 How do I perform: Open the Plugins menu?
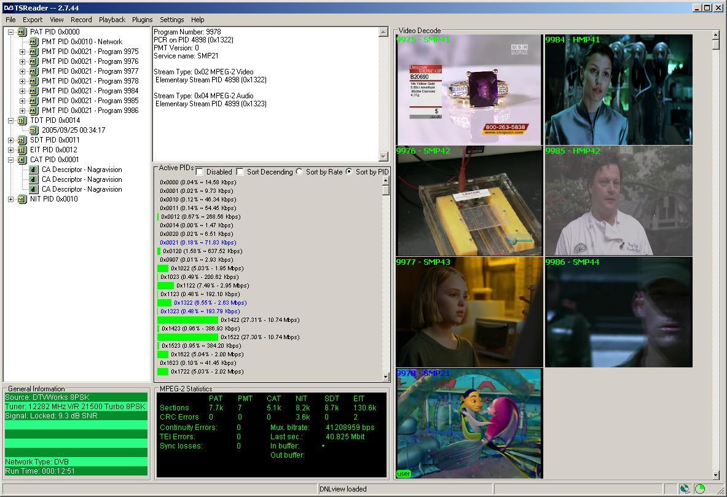coord(143,20)
